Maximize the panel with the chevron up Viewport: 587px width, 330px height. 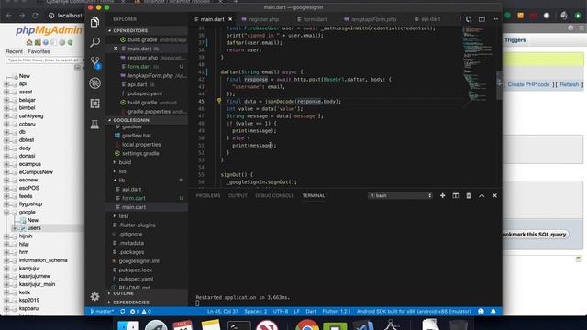click(482, 195)
